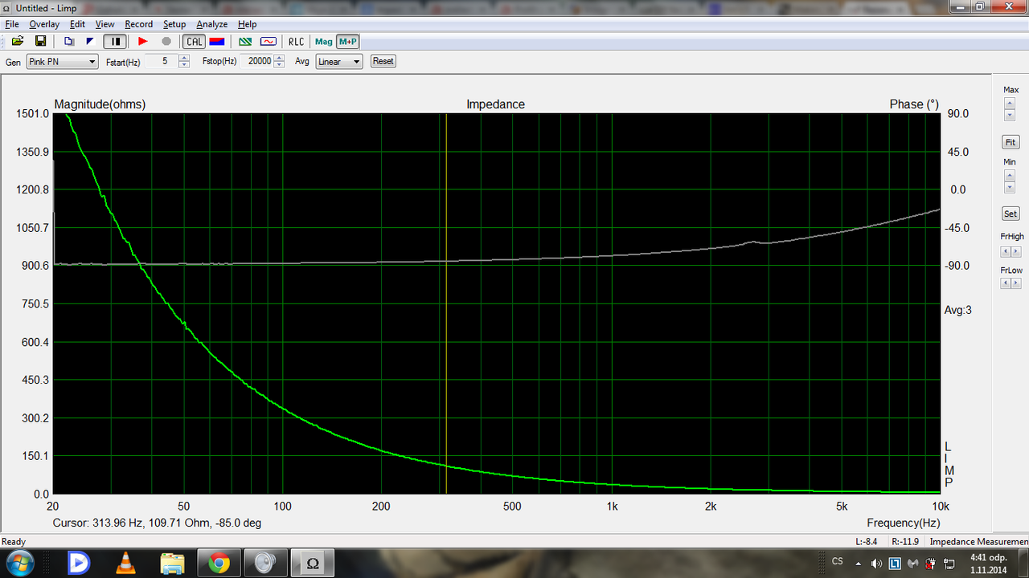Decrease Fstart value with down arrow
The image size is (1029, 578).
click(x=185, y=64)
